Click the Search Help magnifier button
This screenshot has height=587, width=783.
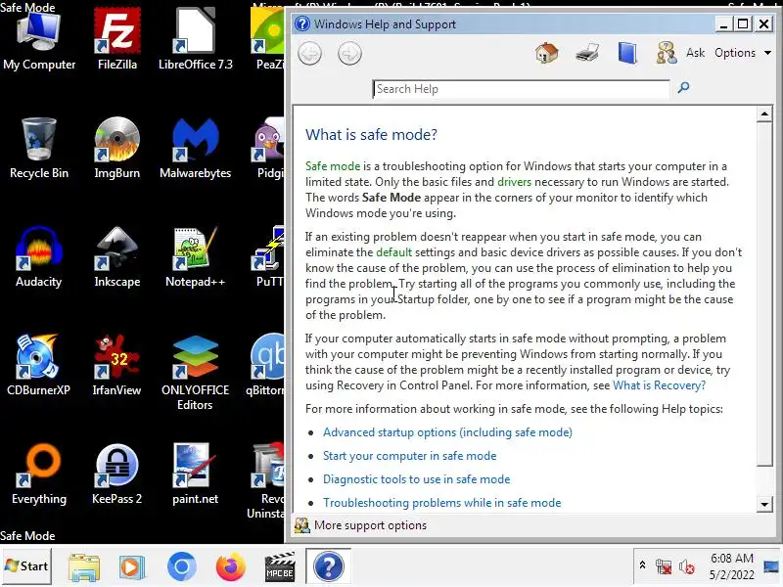click(683, 88)
